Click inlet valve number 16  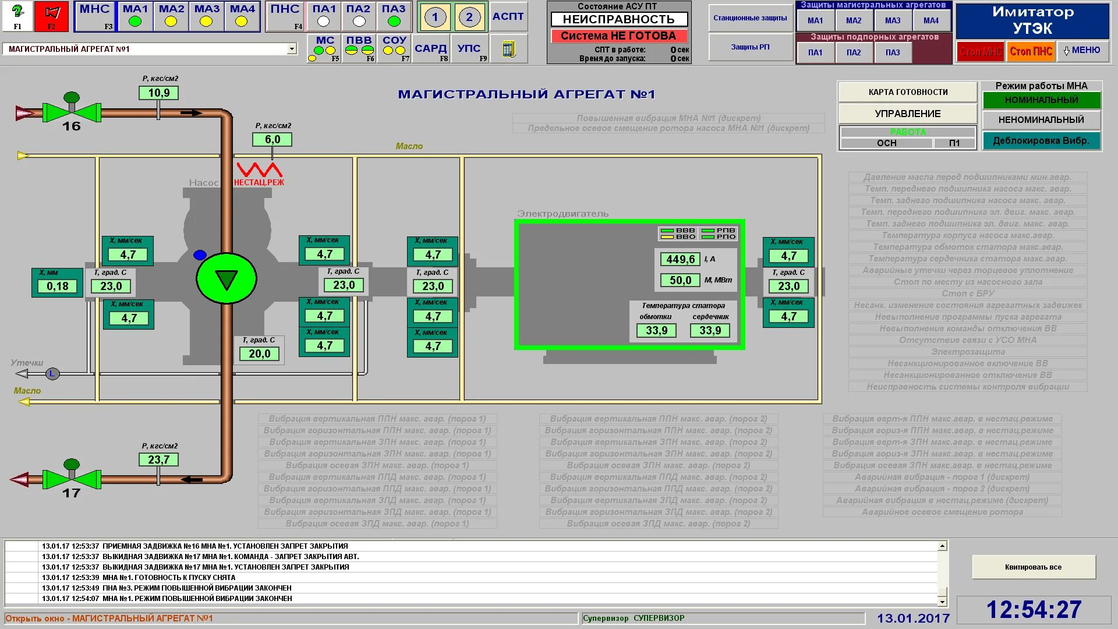tap(72, 111)
